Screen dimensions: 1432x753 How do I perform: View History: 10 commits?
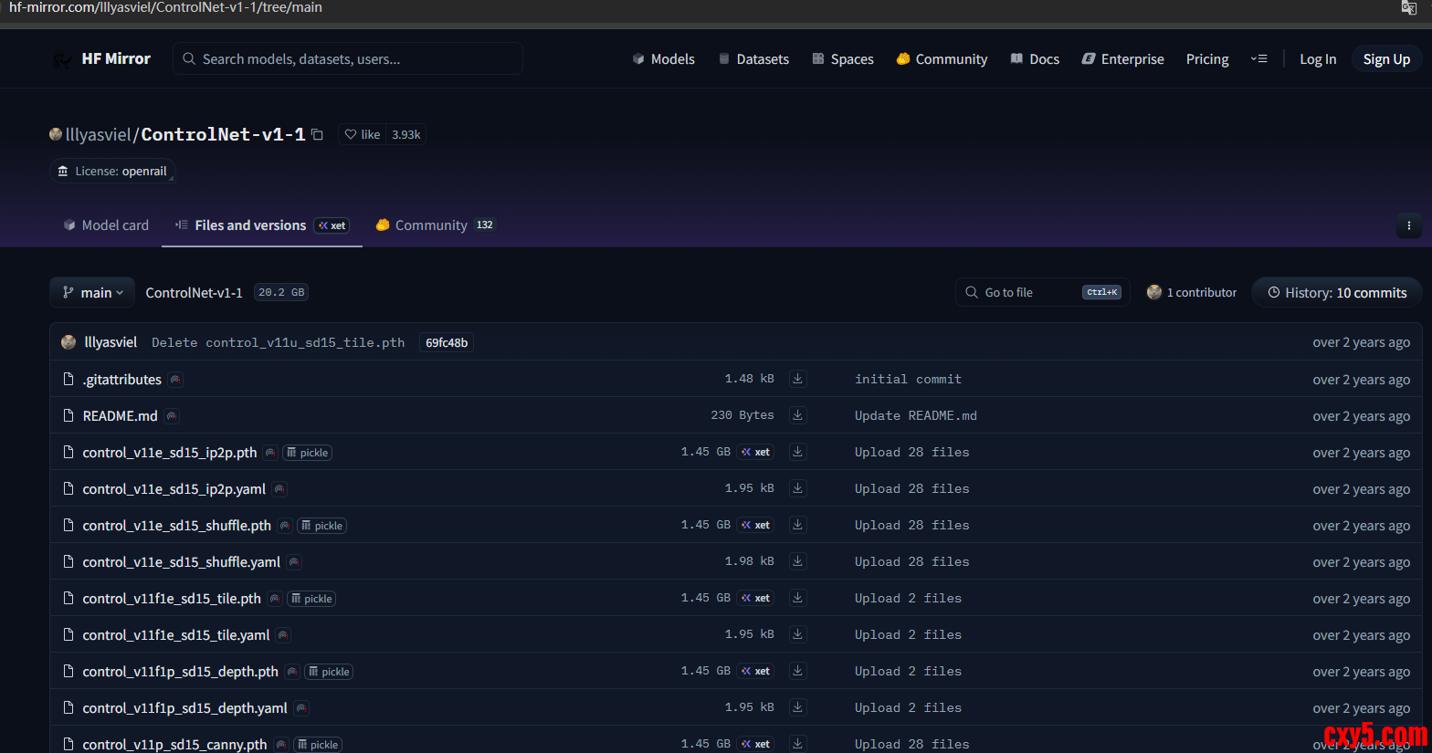coord(1336,292)
